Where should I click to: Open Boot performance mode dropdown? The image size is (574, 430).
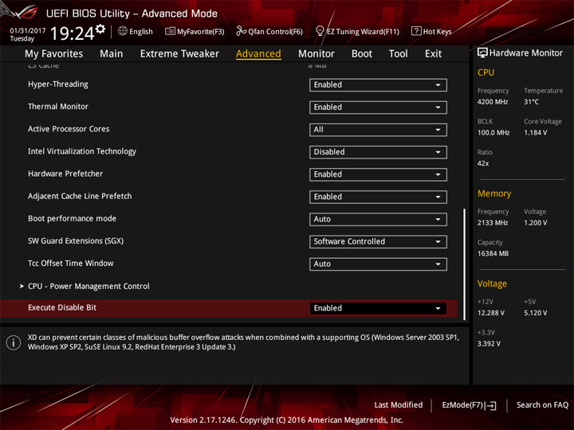coord(378,219)
